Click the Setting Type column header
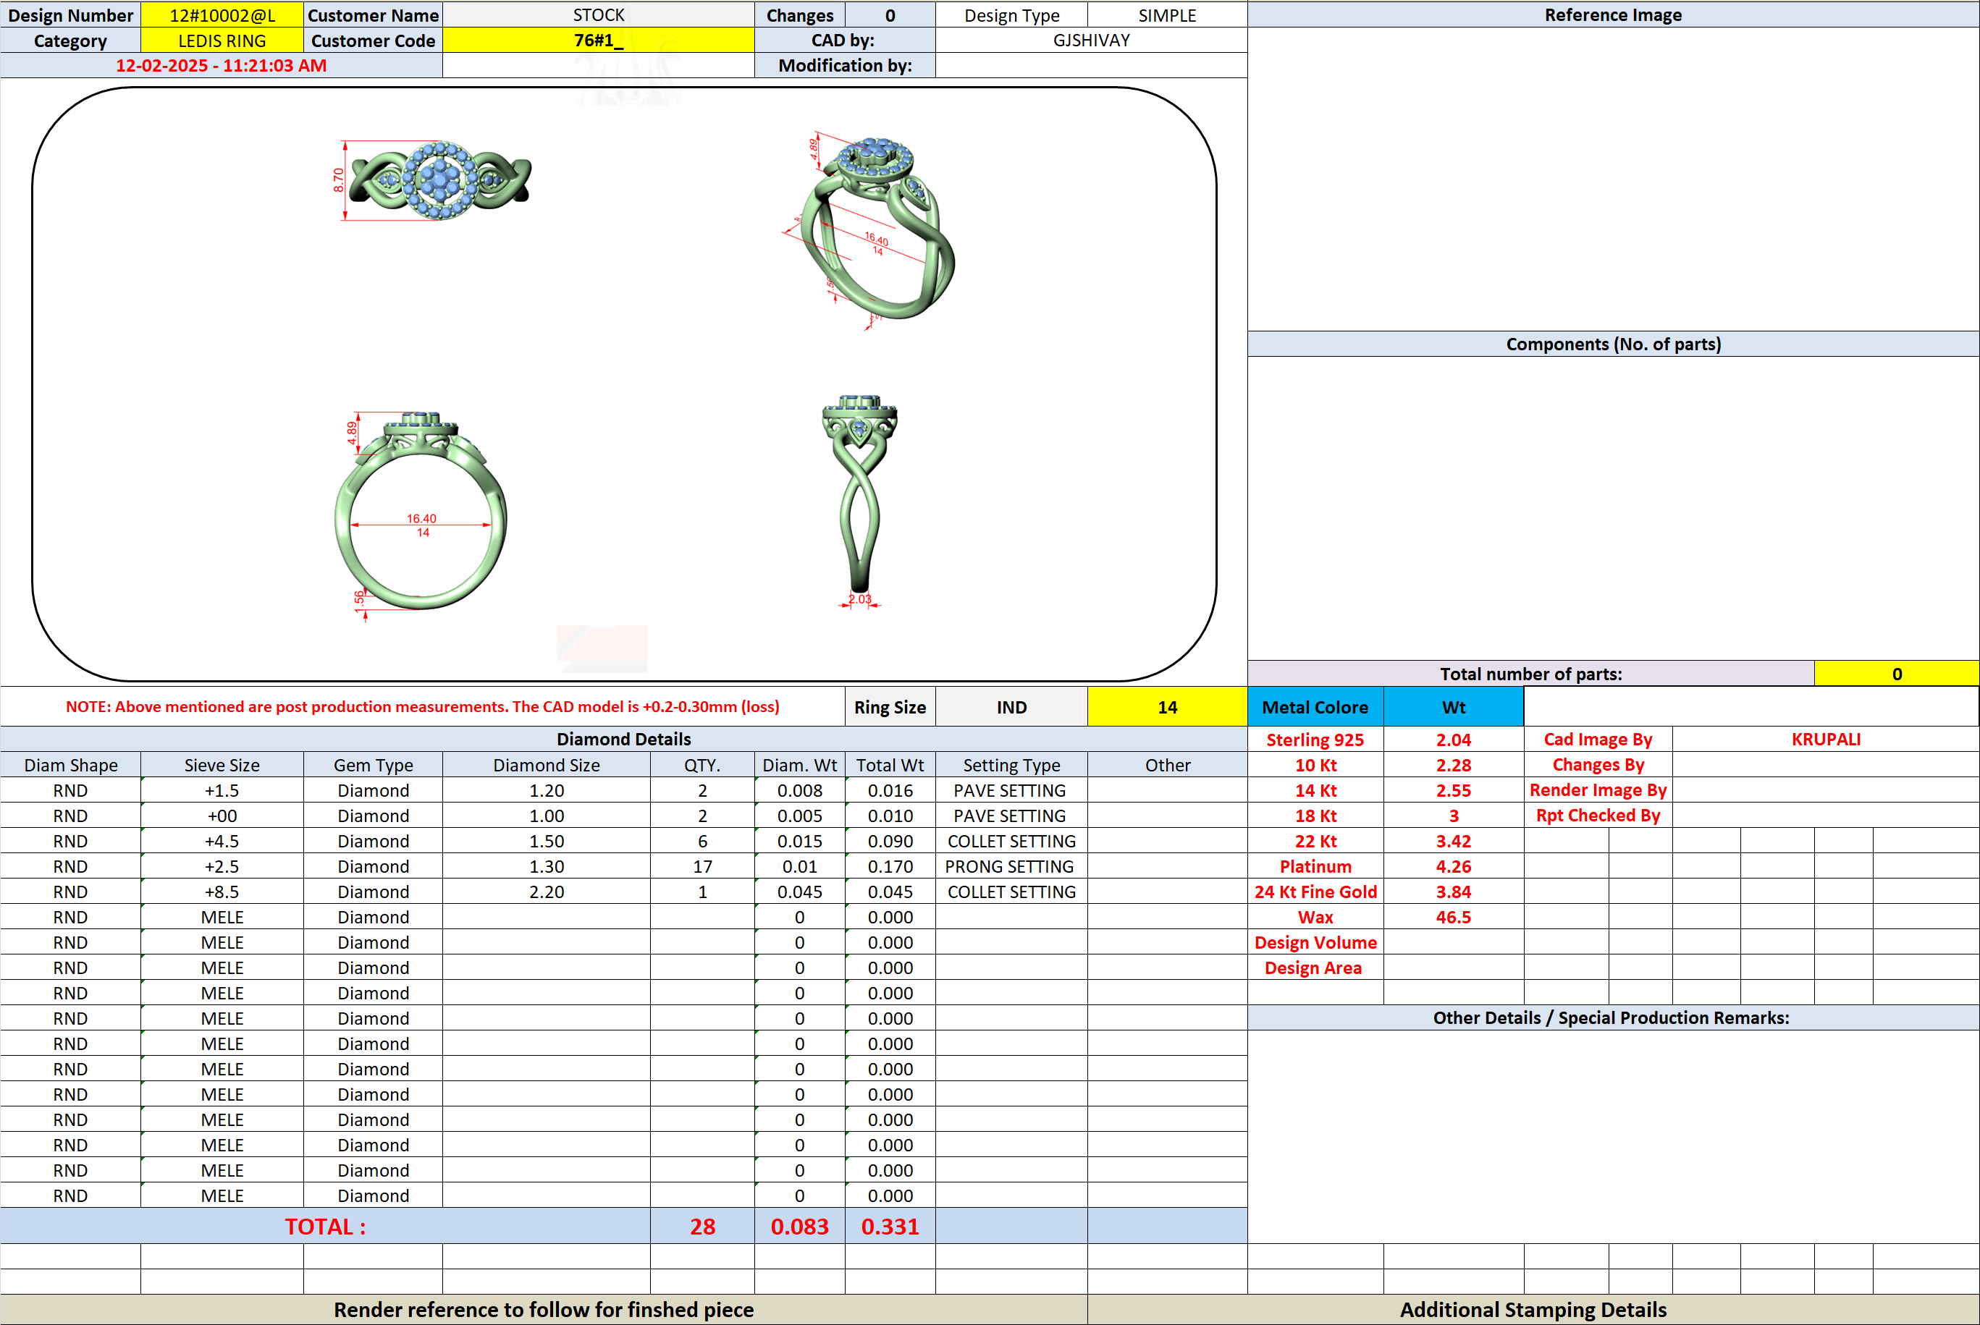This screenshot has height=1325, width=1980. tap(1011, 765)
